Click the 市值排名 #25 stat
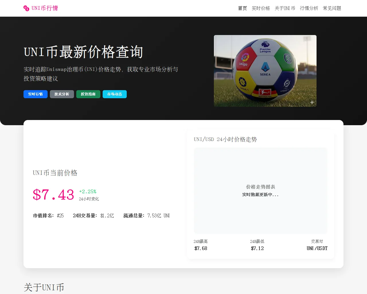The image size is (367, 294). (x=48, y=216)
